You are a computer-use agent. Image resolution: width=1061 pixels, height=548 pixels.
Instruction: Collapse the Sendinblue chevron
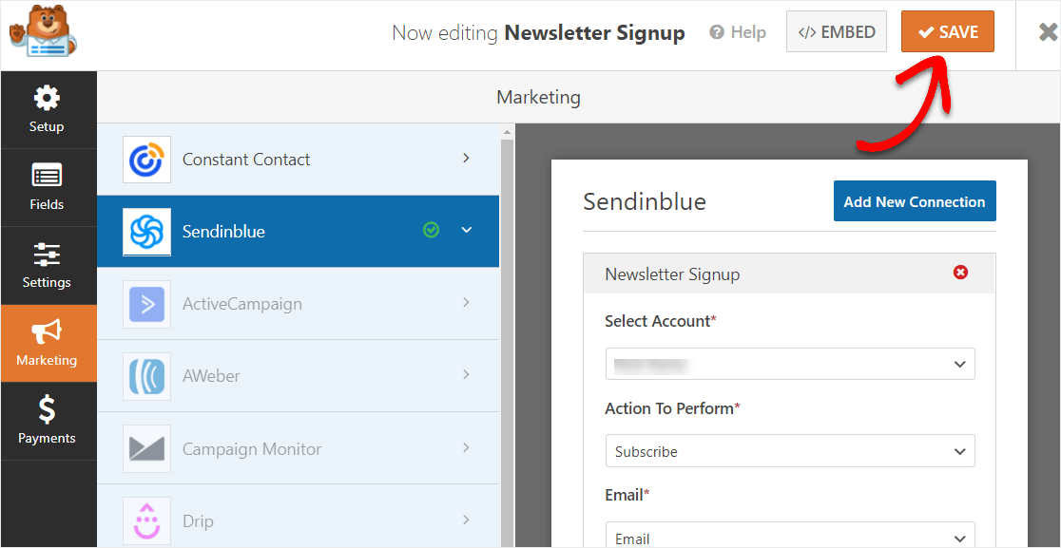(x=466, y=231)
